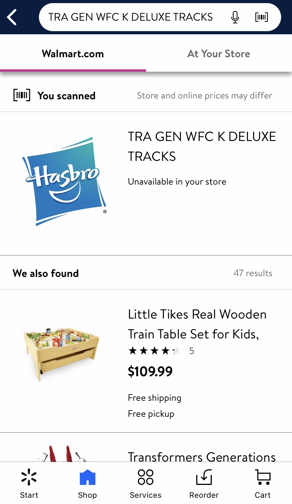
Task: Open TRA GEN WFC K DELUXE TRACKS title
Action: (x=202, y=146)
